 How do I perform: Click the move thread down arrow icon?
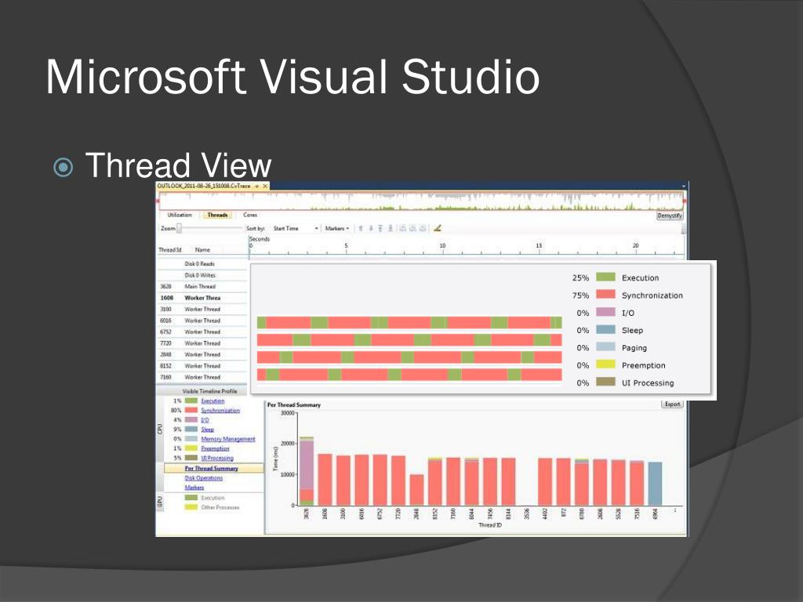pos(371,228)
